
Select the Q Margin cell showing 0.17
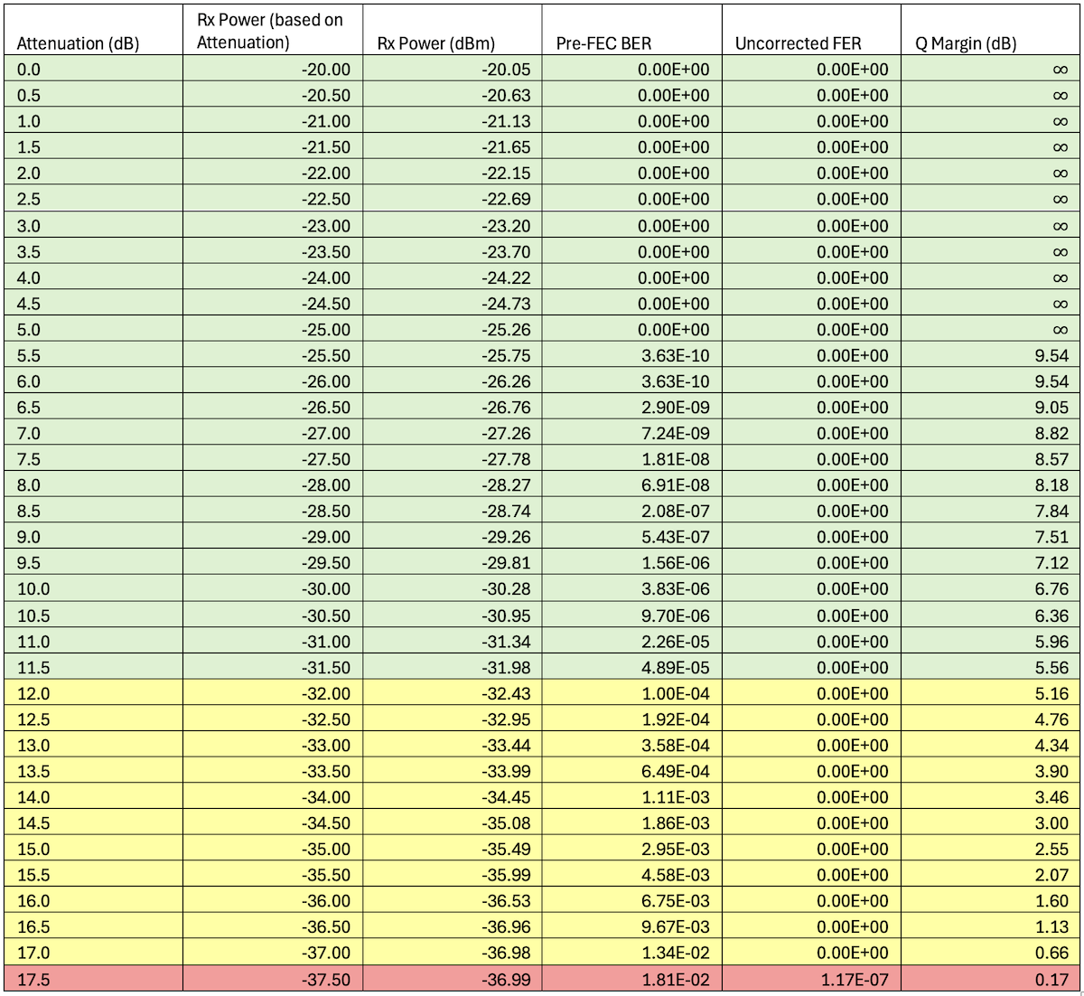[990, 979]
